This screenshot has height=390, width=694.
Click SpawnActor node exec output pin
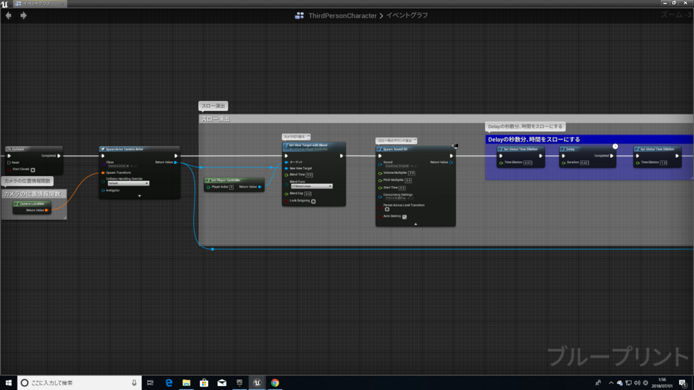click(x=176, y=156)
